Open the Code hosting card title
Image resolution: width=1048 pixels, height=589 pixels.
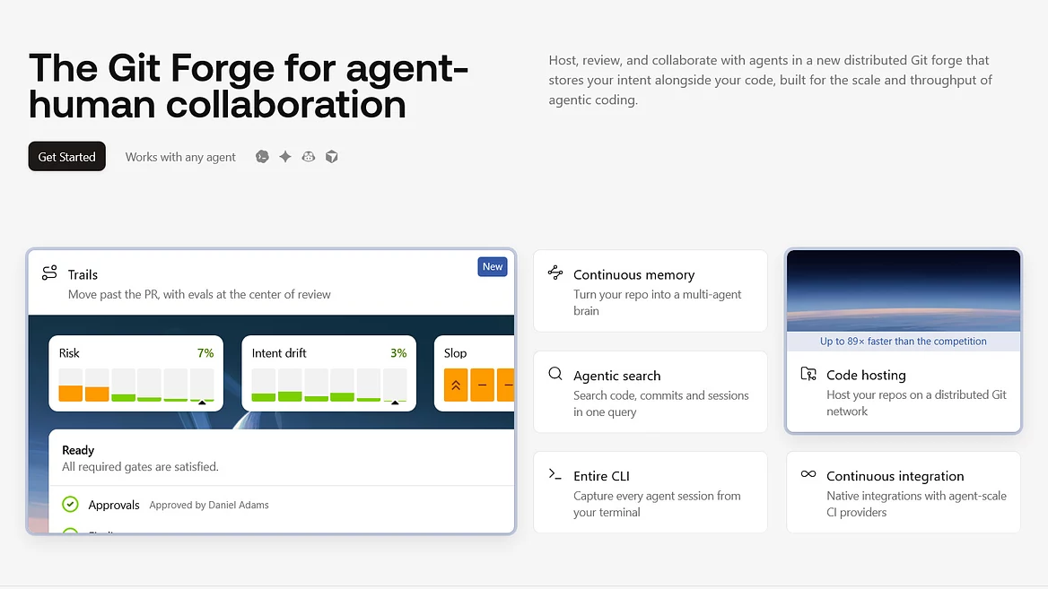coord(866,375)
